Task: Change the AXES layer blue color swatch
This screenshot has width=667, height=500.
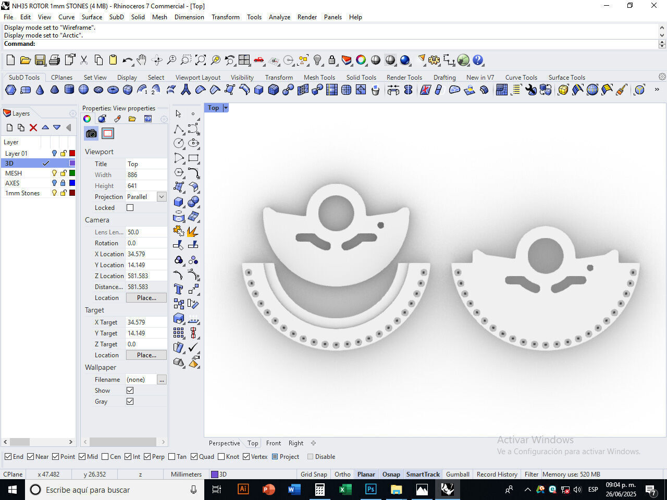Action: [72, 183]
